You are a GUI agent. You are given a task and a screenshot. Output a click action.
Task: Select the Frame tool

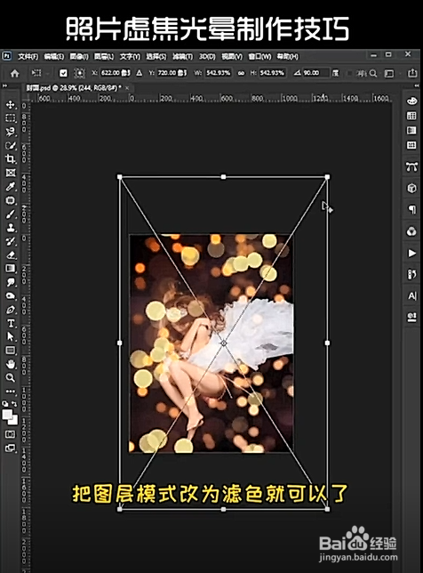pos(10,173)
